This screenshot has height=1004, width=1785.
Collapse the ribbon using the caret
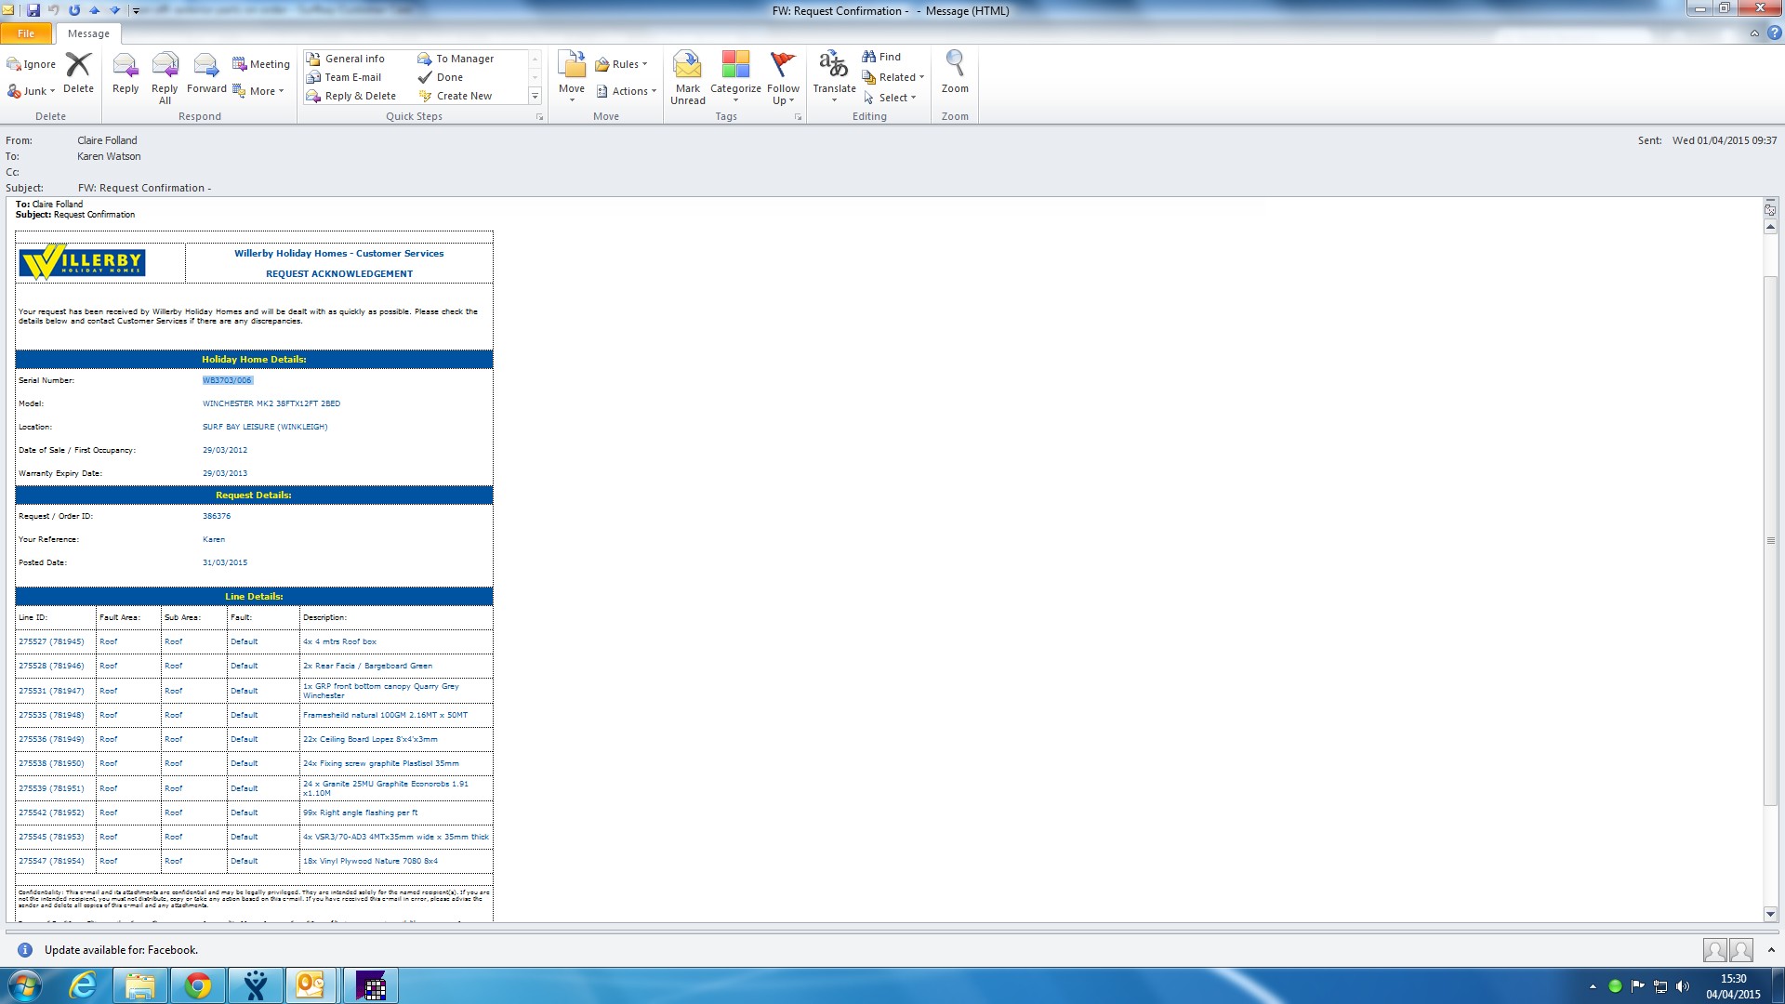tap(1754, 33)
